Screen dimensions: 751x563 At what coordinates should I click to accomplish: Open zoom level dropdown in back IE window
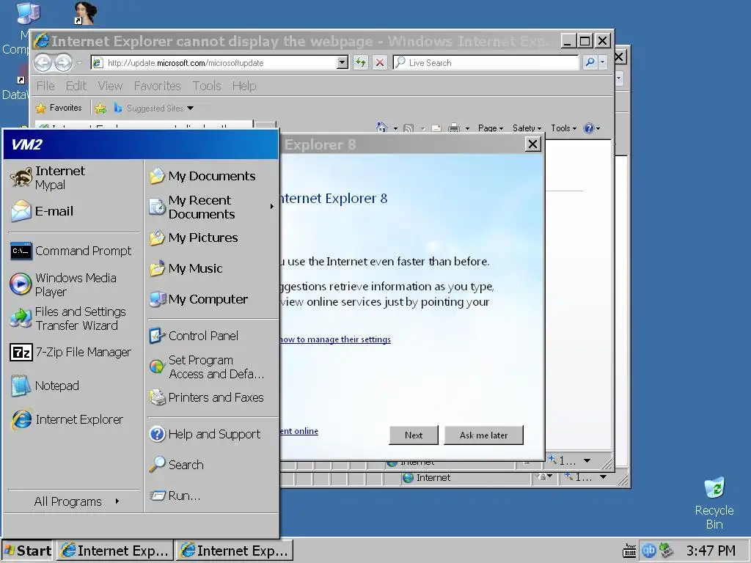[x=603, y=476]
